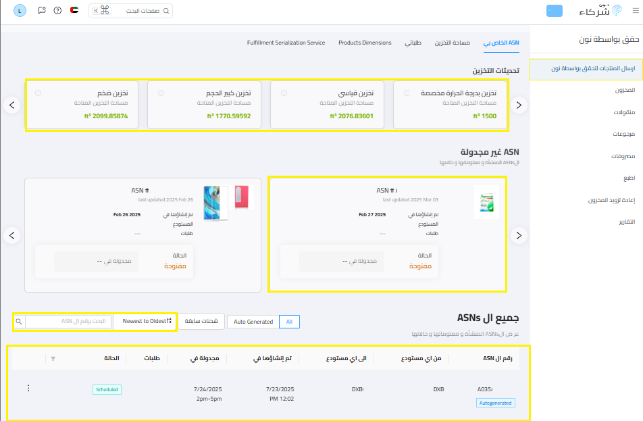Screen dimensions: 643x421
Task: Open the feedback chat flag icon
Action: (42, 10)
